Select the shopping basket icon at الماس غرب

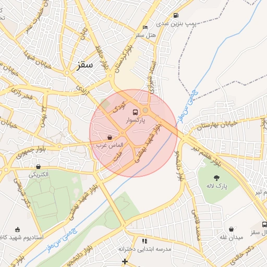110,138
